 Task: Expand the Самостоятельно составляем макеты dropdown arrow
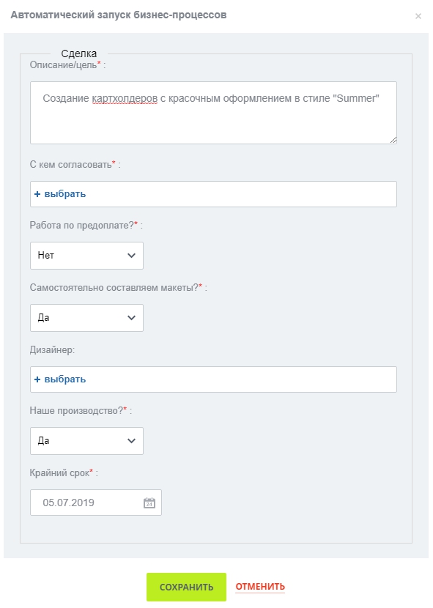point(132,318)
